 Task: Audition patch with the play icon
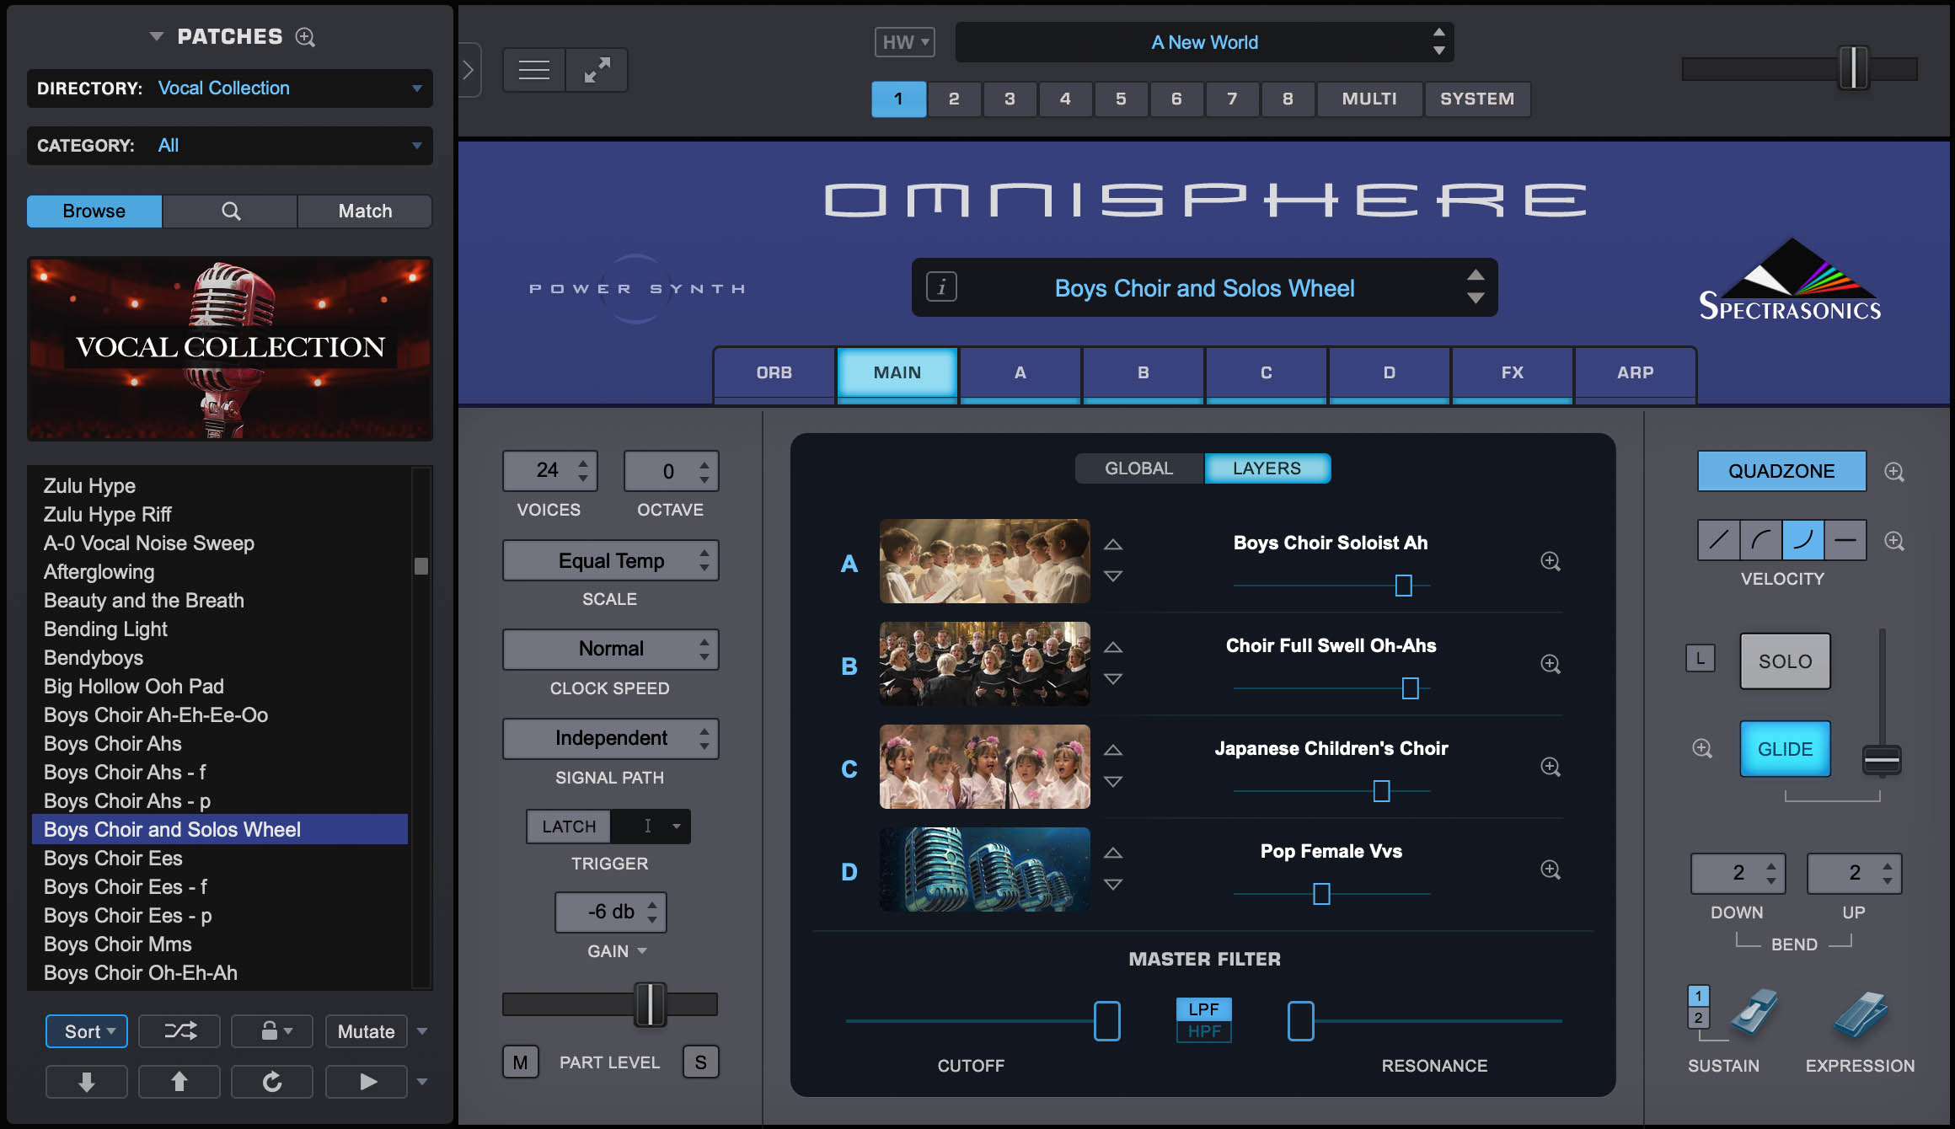[366, 1081]
